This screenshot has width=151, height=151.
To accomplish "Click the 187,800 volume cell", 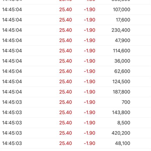I will (121, 92).
